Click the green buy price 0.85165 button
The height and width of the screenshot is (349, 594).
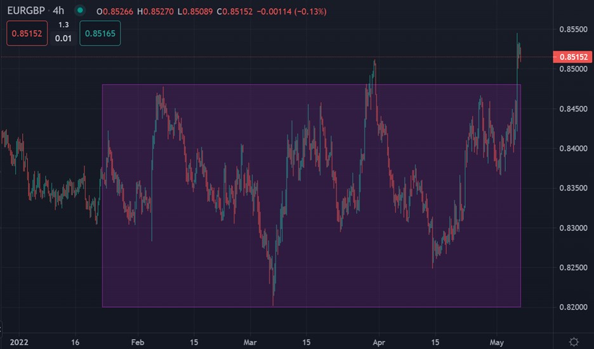[100, 34]
